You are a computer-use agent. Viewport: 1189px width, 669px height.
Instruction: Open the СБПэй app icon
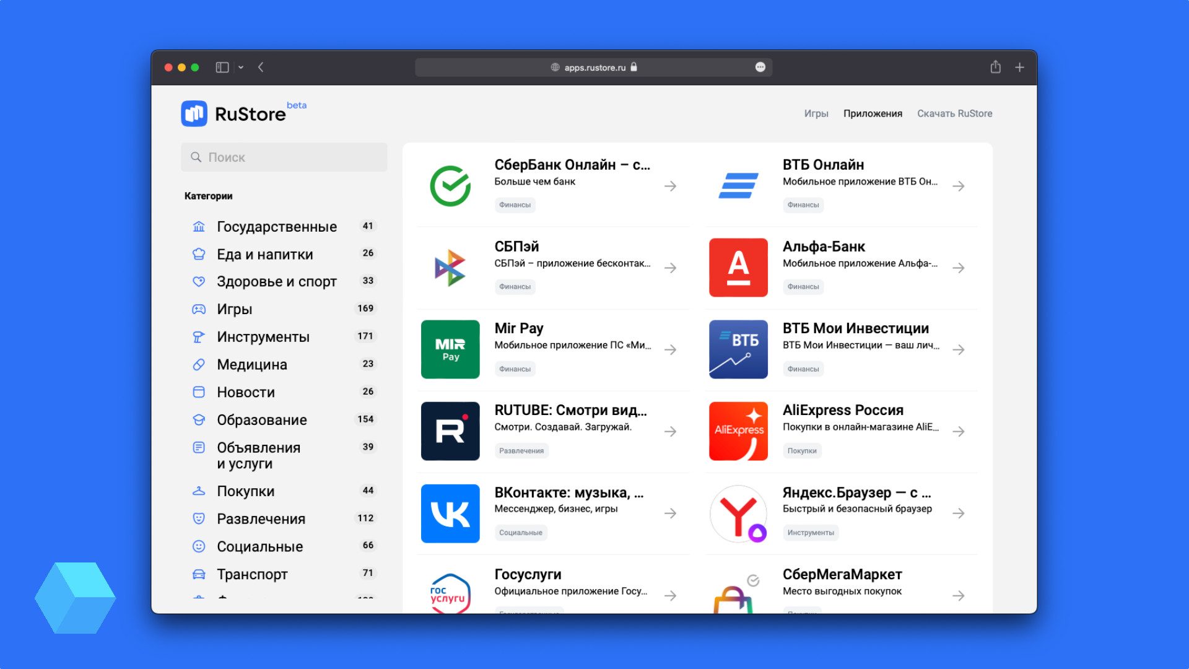tap(450, 268)
